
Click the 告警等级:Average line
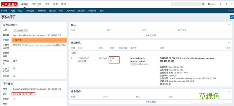(x=168, y=76)
